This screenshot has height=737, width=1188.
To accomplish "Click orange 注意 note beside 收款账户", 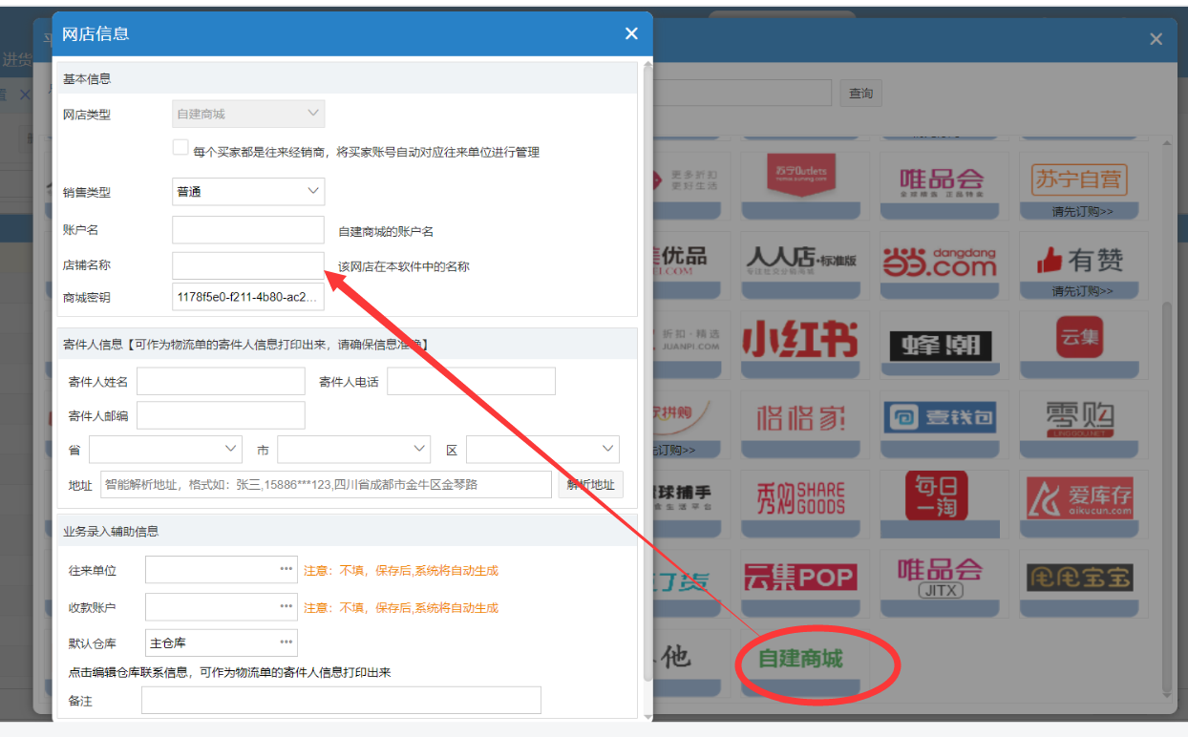I will click(401, 607).
